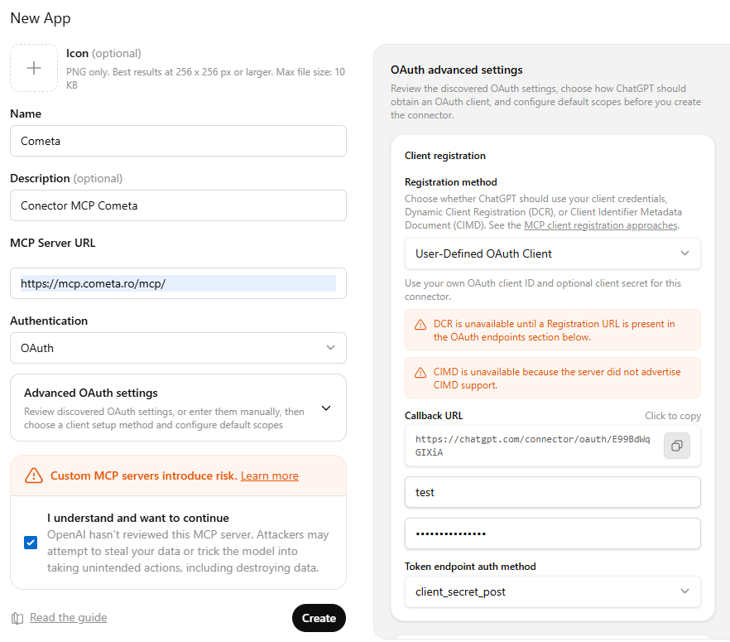Click the Client registration heading
730x642 pixels.
coord(445,156)
